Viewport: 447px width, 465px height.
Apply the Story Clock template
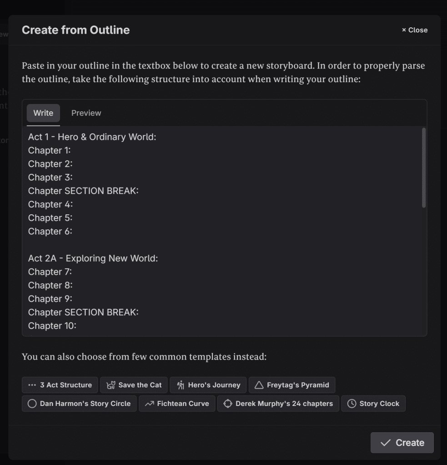click(379, 404)
